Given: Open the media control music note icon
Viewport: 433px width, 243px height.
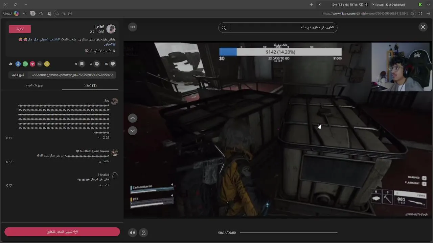Looking at the screenshot, I should pyautogui.click(x=49, y=13).
